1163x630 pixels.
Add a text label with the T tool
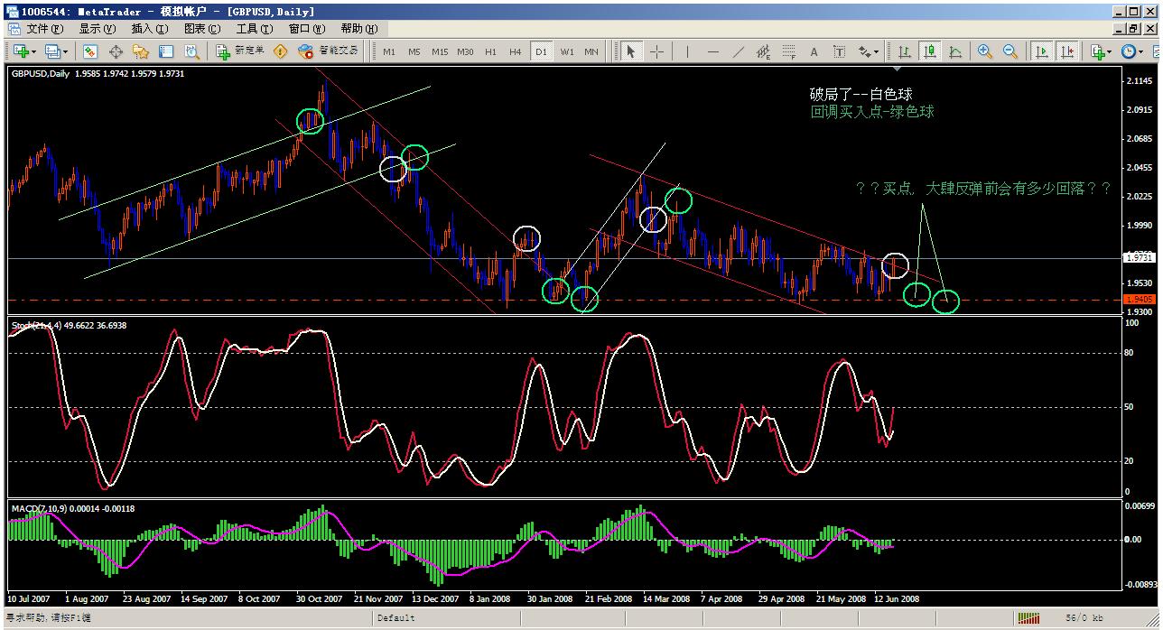click(839, 51)
